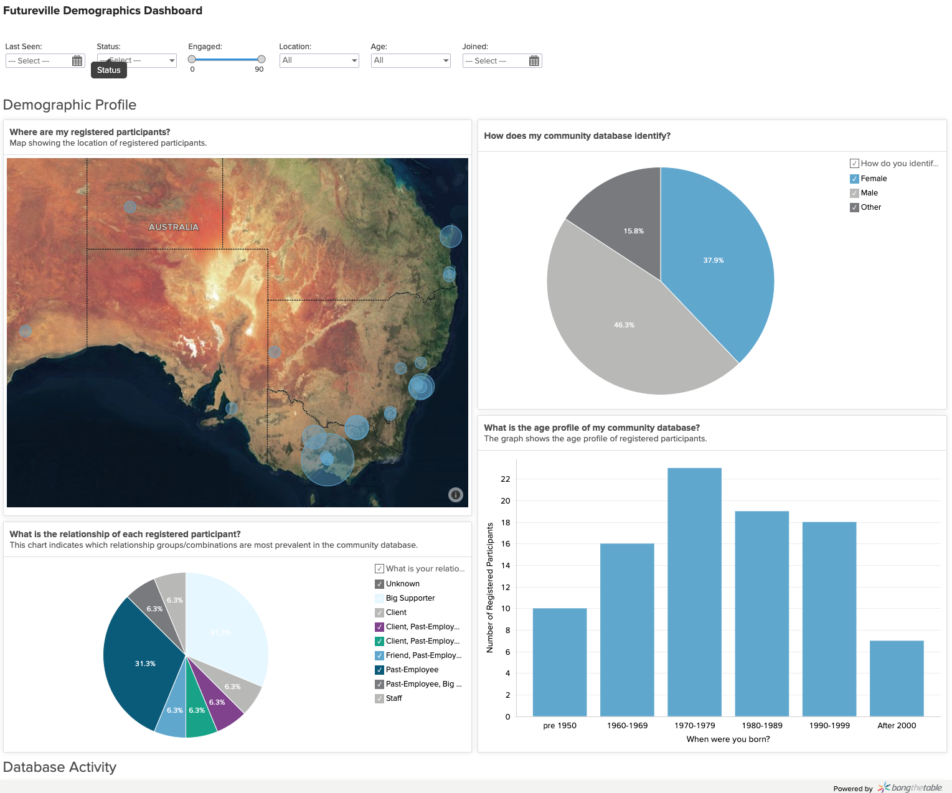Click the map info icon

(456, 495)
